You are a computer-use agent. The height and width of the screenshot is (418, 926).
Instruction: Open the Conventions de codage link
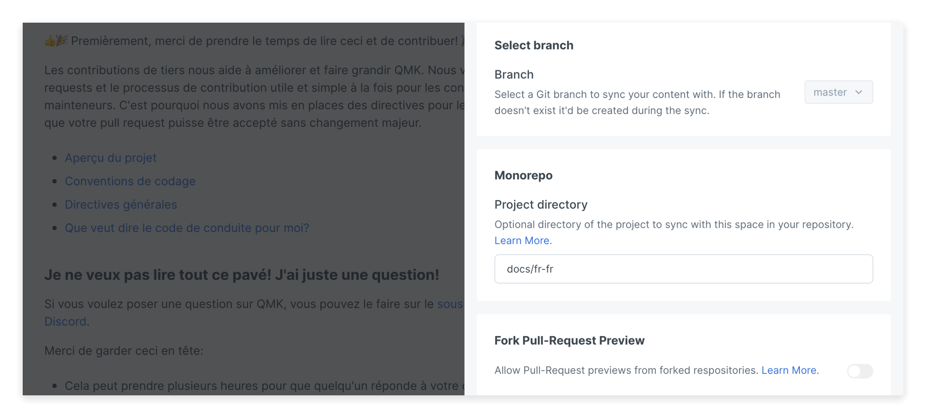coord(130,181)
